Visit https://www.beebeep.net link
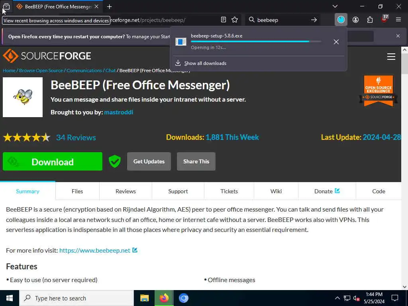Image resolution: width=408 pixels, height=306 pixels. point(95,250)
